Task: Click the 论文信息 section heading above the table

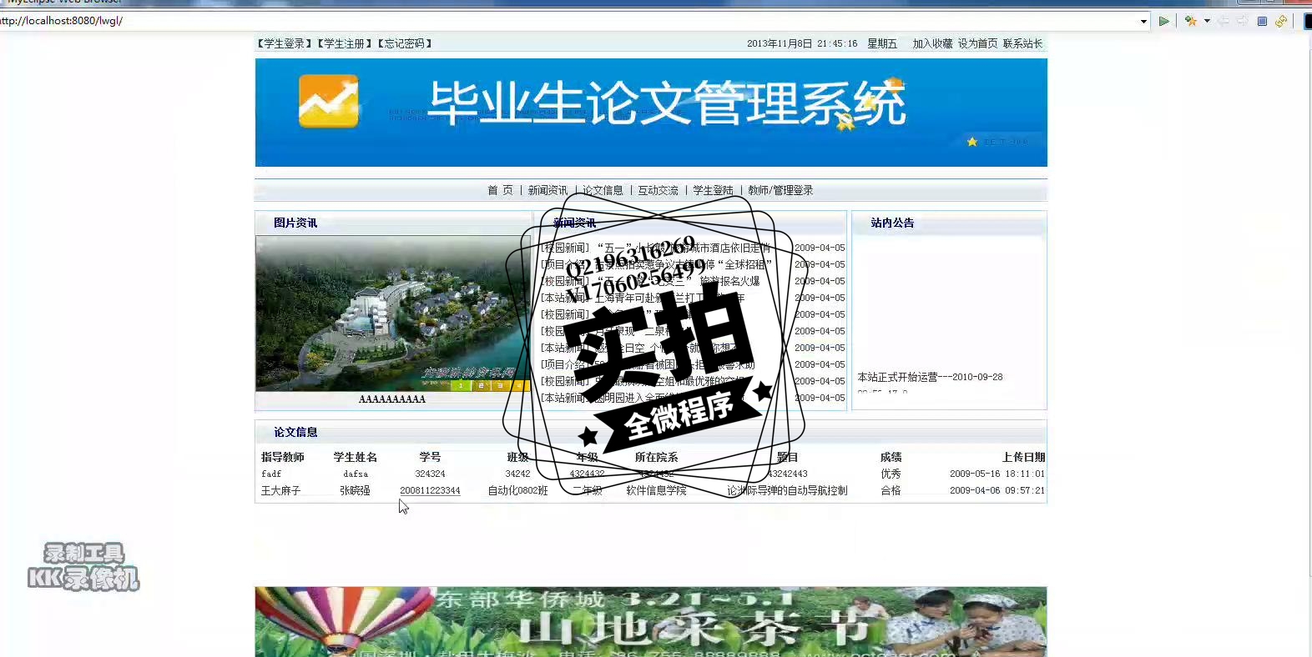Action: coord(295,432)
